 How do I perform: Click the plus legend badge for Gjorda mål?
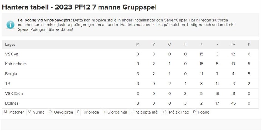pyautogui.click(x=104, y=112)
